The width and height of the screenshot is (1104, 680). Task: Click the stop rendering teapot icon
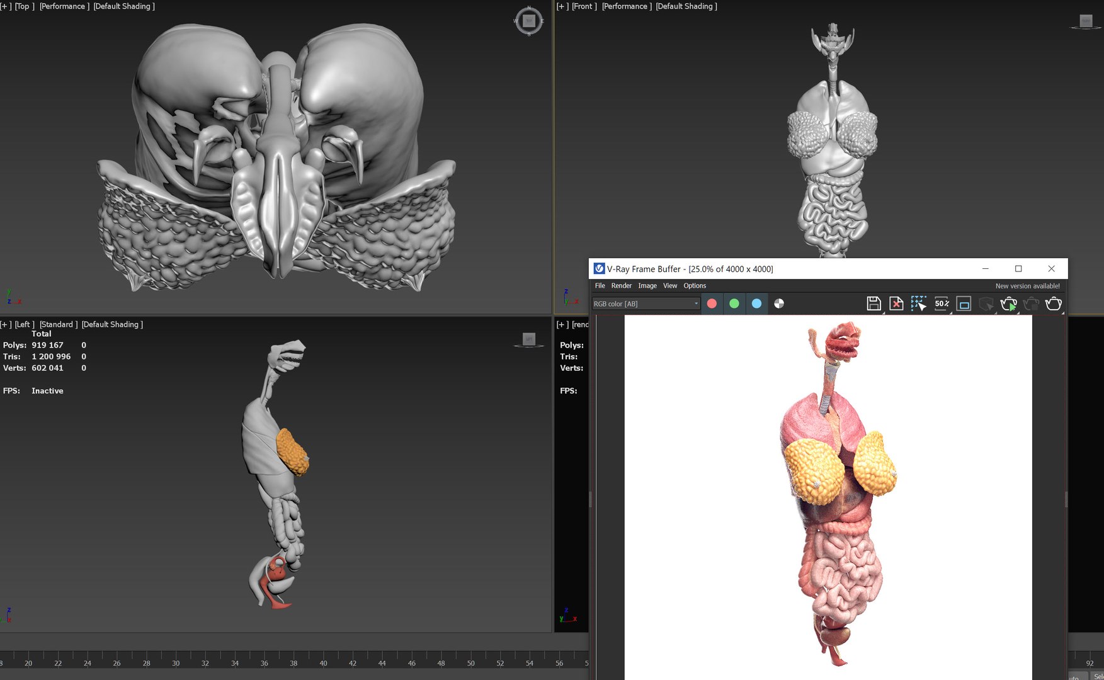[x=1031, y=303]
